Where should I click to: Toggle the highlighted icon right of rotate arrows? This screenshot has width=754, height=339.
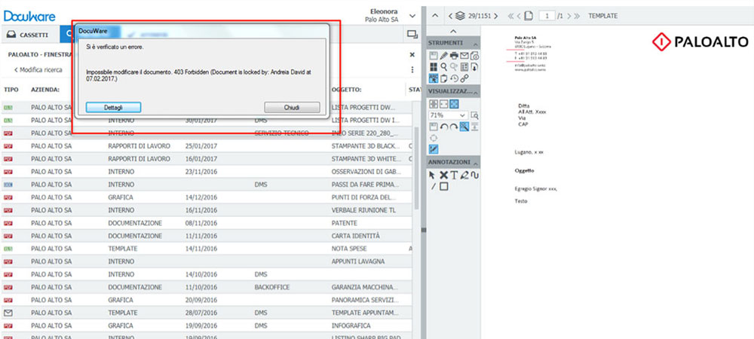pyautogui.click(x=464, y=127)
